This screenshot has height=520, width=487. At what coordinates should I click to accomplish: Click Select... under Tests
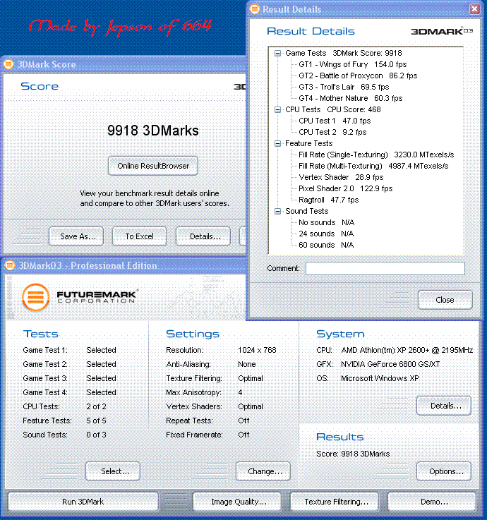click(x=113, y=471)
